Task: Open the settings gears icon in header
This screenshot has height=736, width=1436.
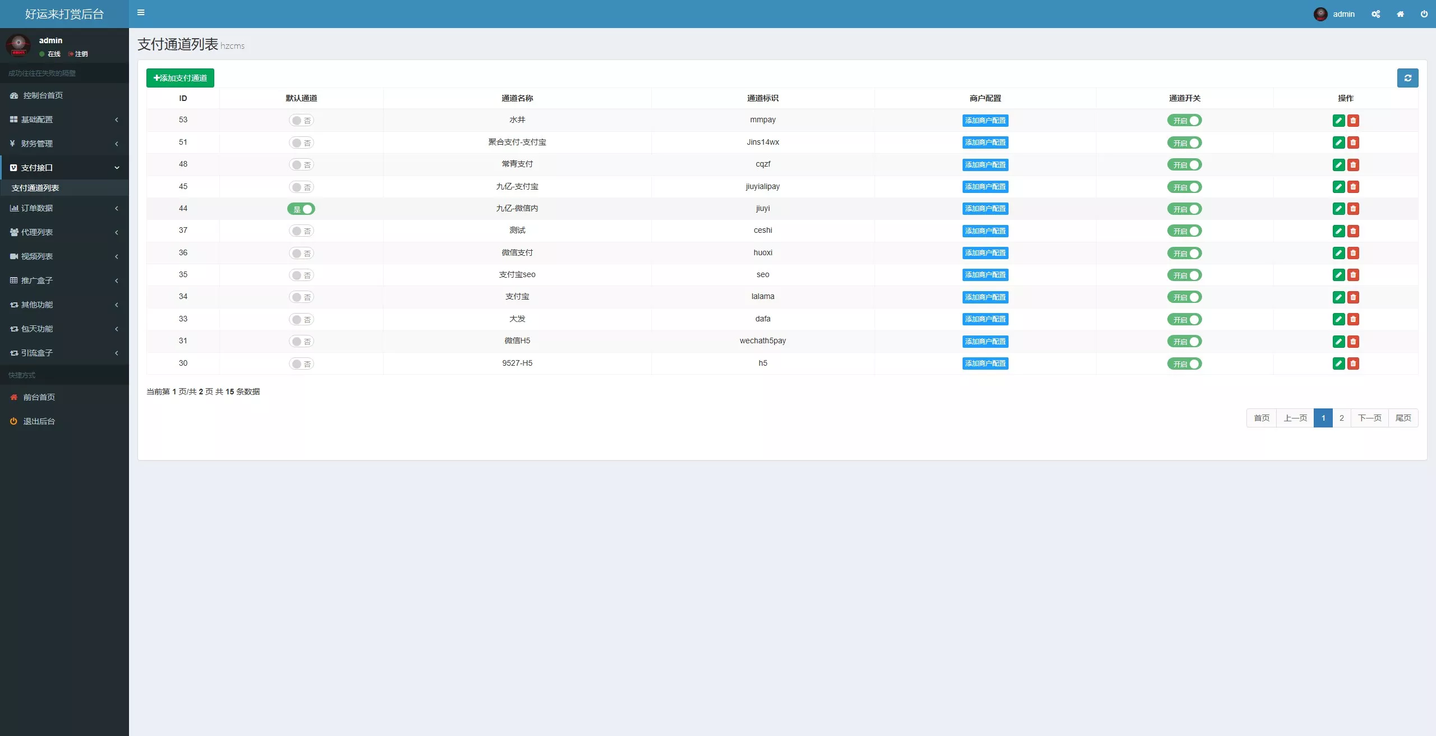Action: [1375, 14]
